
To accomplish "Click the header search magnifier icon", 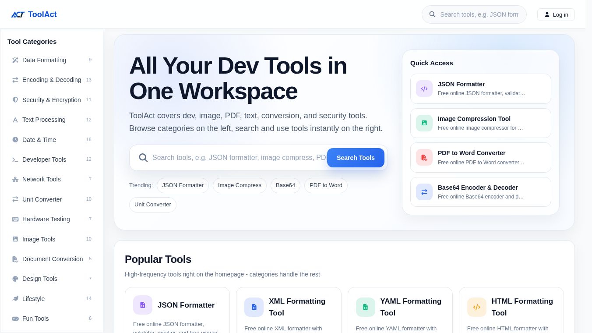I will click(x=432, y=14).
